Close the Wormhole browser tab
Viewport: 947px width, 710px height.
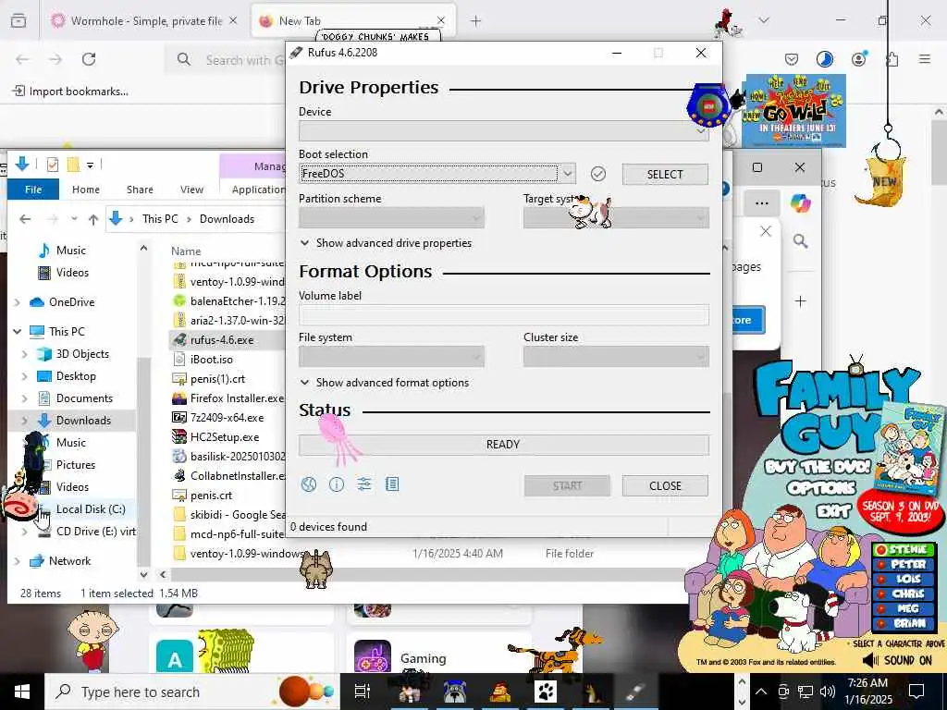pos(234,21)
